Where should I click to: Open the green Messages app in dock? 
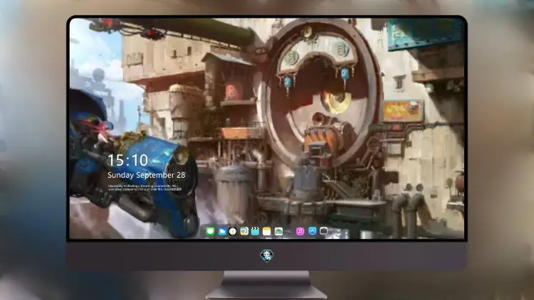point(210,232)
